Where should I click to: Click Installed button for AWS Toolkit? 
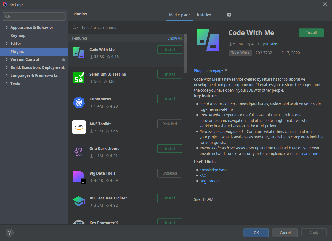pos(170,124)
